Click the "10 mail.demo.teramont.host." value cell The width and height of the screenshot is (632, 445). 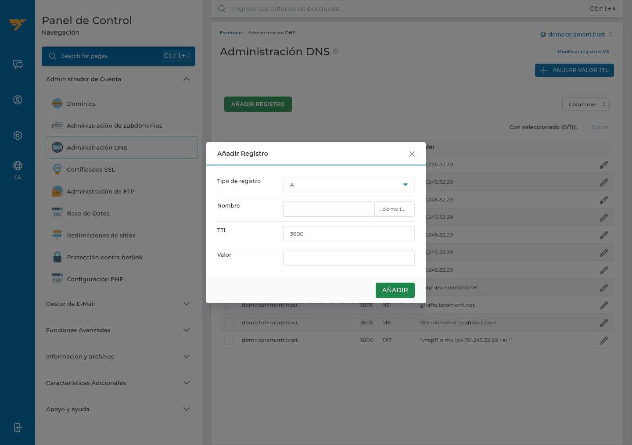[458, 323]
